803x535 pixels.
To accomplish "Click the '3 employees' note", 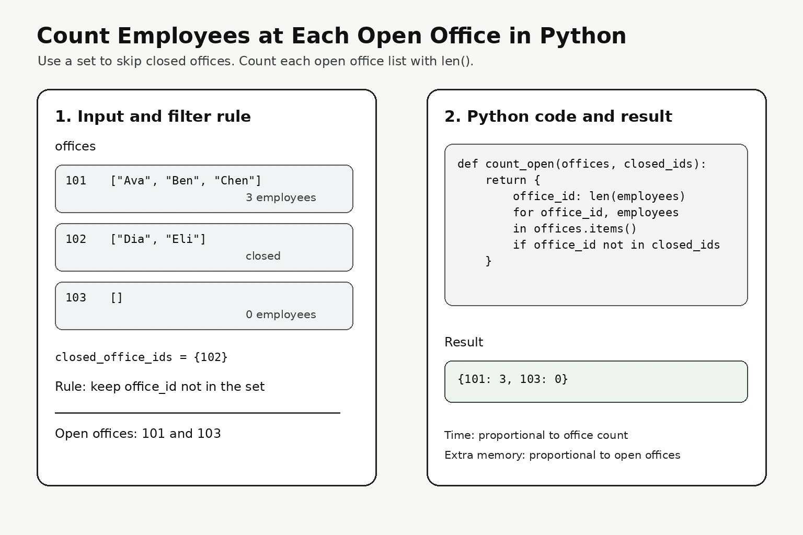I will [281, 197].
